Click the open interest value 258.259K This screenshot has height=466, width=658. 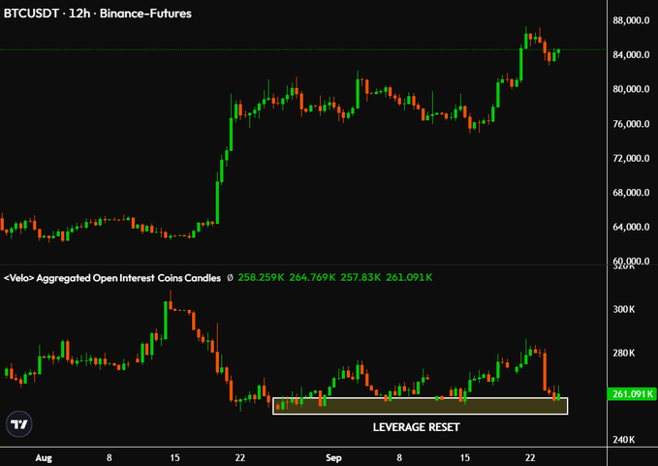261,278
